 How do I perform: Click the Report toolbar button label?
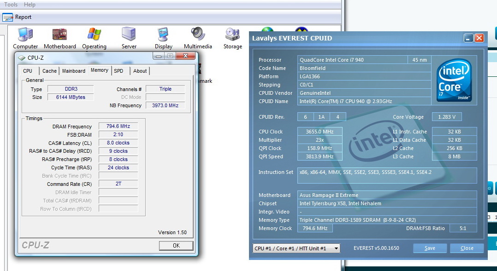click(23, 17)
